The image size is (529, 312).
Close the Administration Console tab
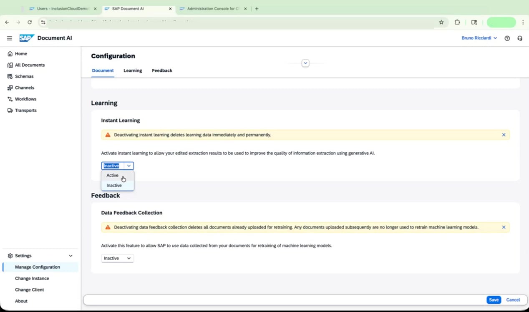click(x=245, y=8)
